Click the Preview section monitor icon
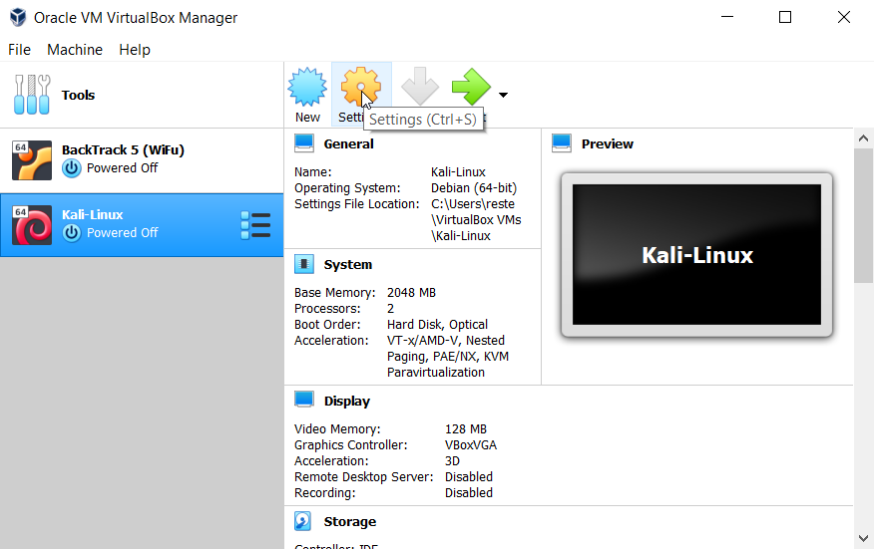Screen dimensions: 874x549 562,143
